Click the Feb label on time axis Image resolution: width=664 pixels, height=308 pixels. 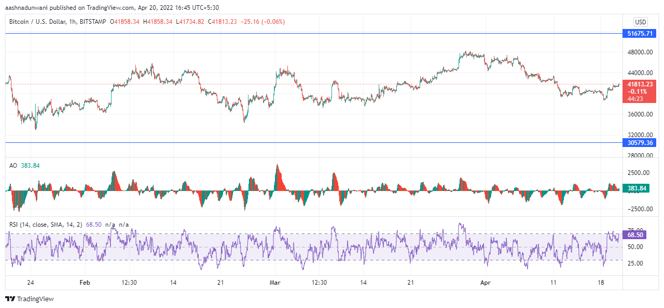[x=85, y=283]
